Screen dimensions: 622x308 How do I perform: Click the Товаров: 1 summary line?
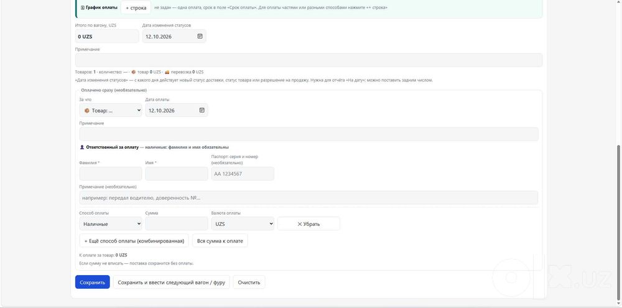(x=139, y=72)
